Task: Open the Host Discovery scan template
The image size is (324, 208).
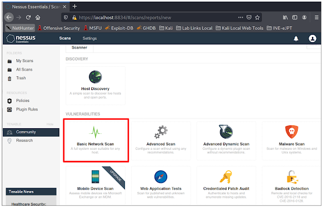Action: 95,85
